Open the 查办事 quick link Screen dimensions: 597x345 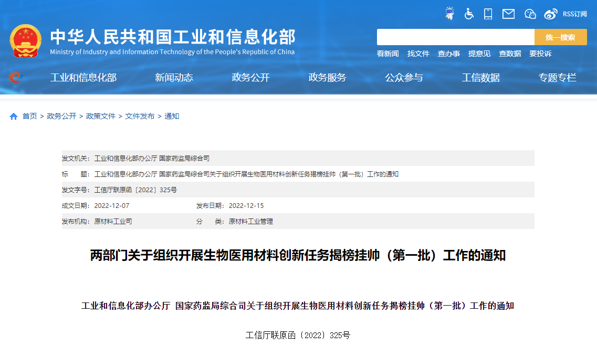(x=448, y=54)
